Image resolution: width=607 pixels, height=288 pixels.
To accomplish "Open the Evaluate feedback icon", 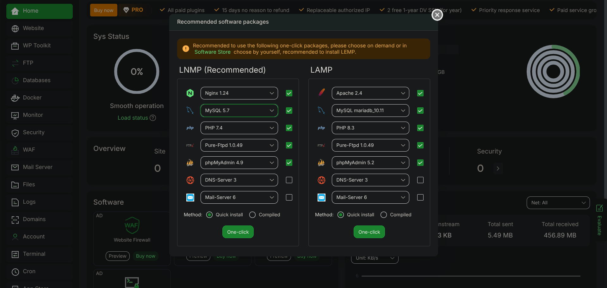I will tap(599, 208).
